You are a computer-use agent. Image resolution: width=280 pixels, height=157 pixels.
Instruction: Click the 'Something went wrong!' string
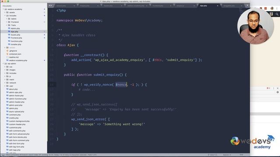tap(124, 124)
